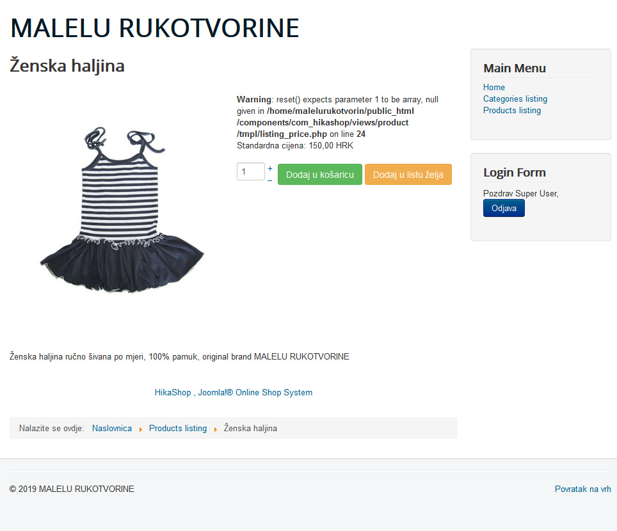The image size is (617, 531).
Task: Add product with Dodaj u košaricu button
Action: (320, 174)
